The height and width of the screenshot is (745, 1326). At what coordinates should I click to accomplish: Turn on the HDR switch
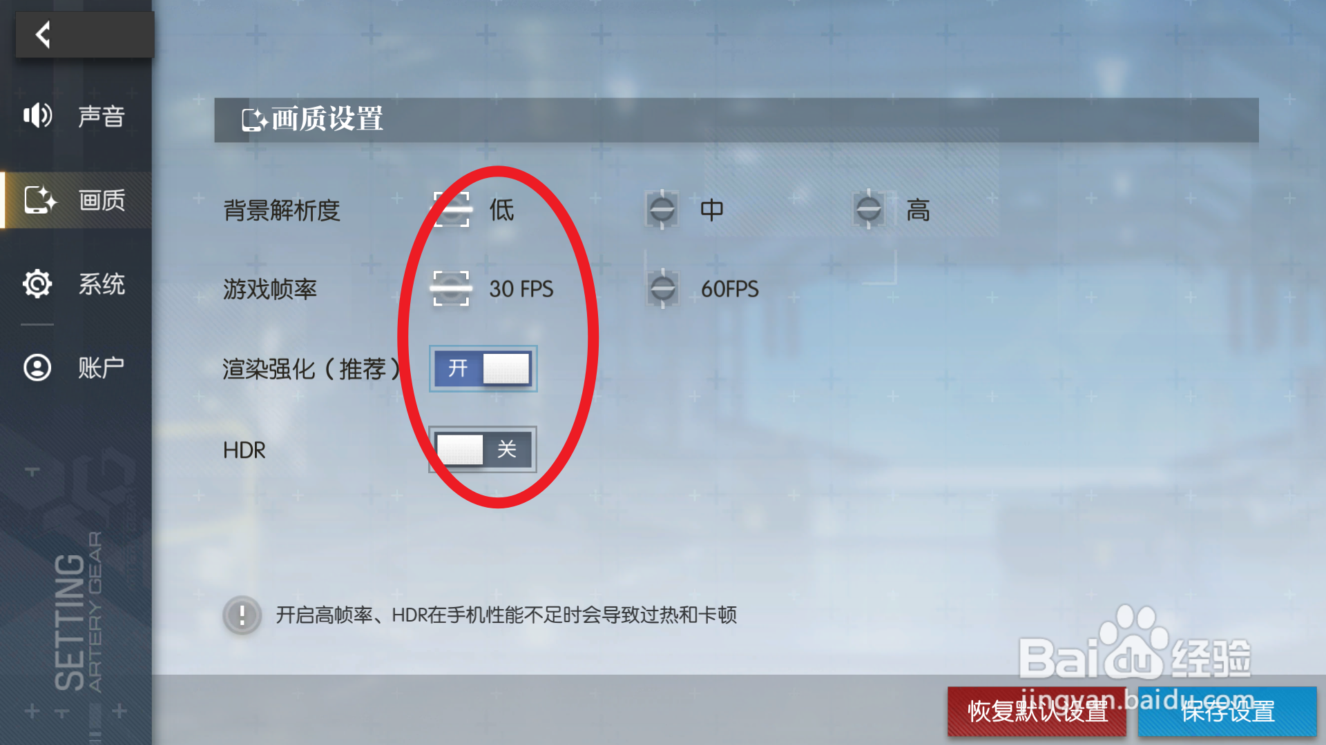483,450
